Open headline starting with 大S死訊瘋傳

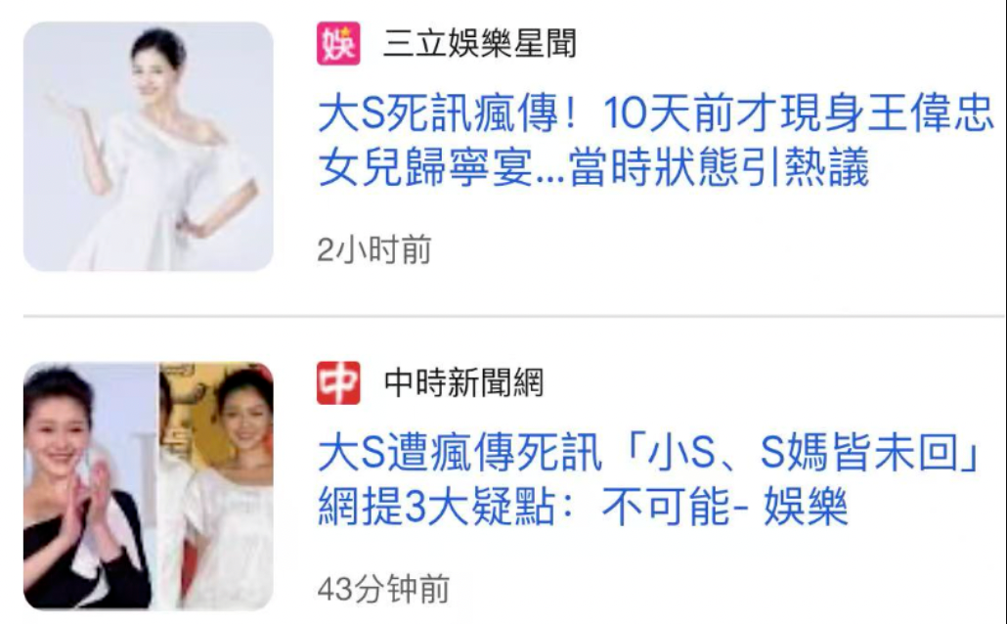click(656, 140)
